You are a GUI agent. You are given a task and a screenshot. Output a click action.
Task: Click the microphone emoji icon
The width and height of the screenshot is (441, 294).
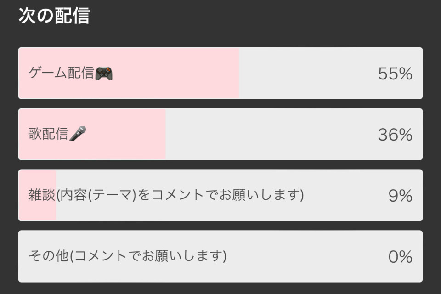tap(78, 134)
